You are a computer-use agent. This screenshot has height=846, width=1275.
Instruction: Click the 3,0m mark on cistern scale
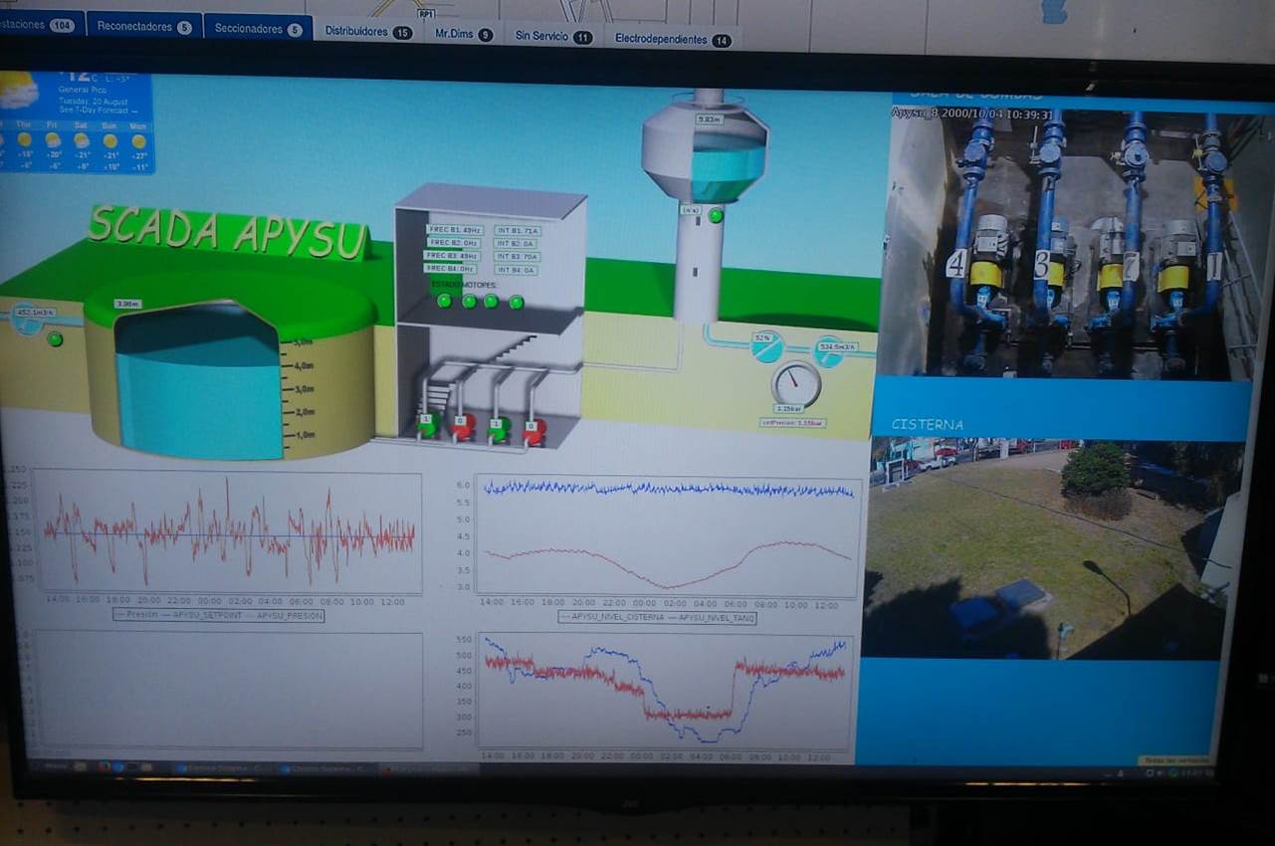[x=302, y=389]
